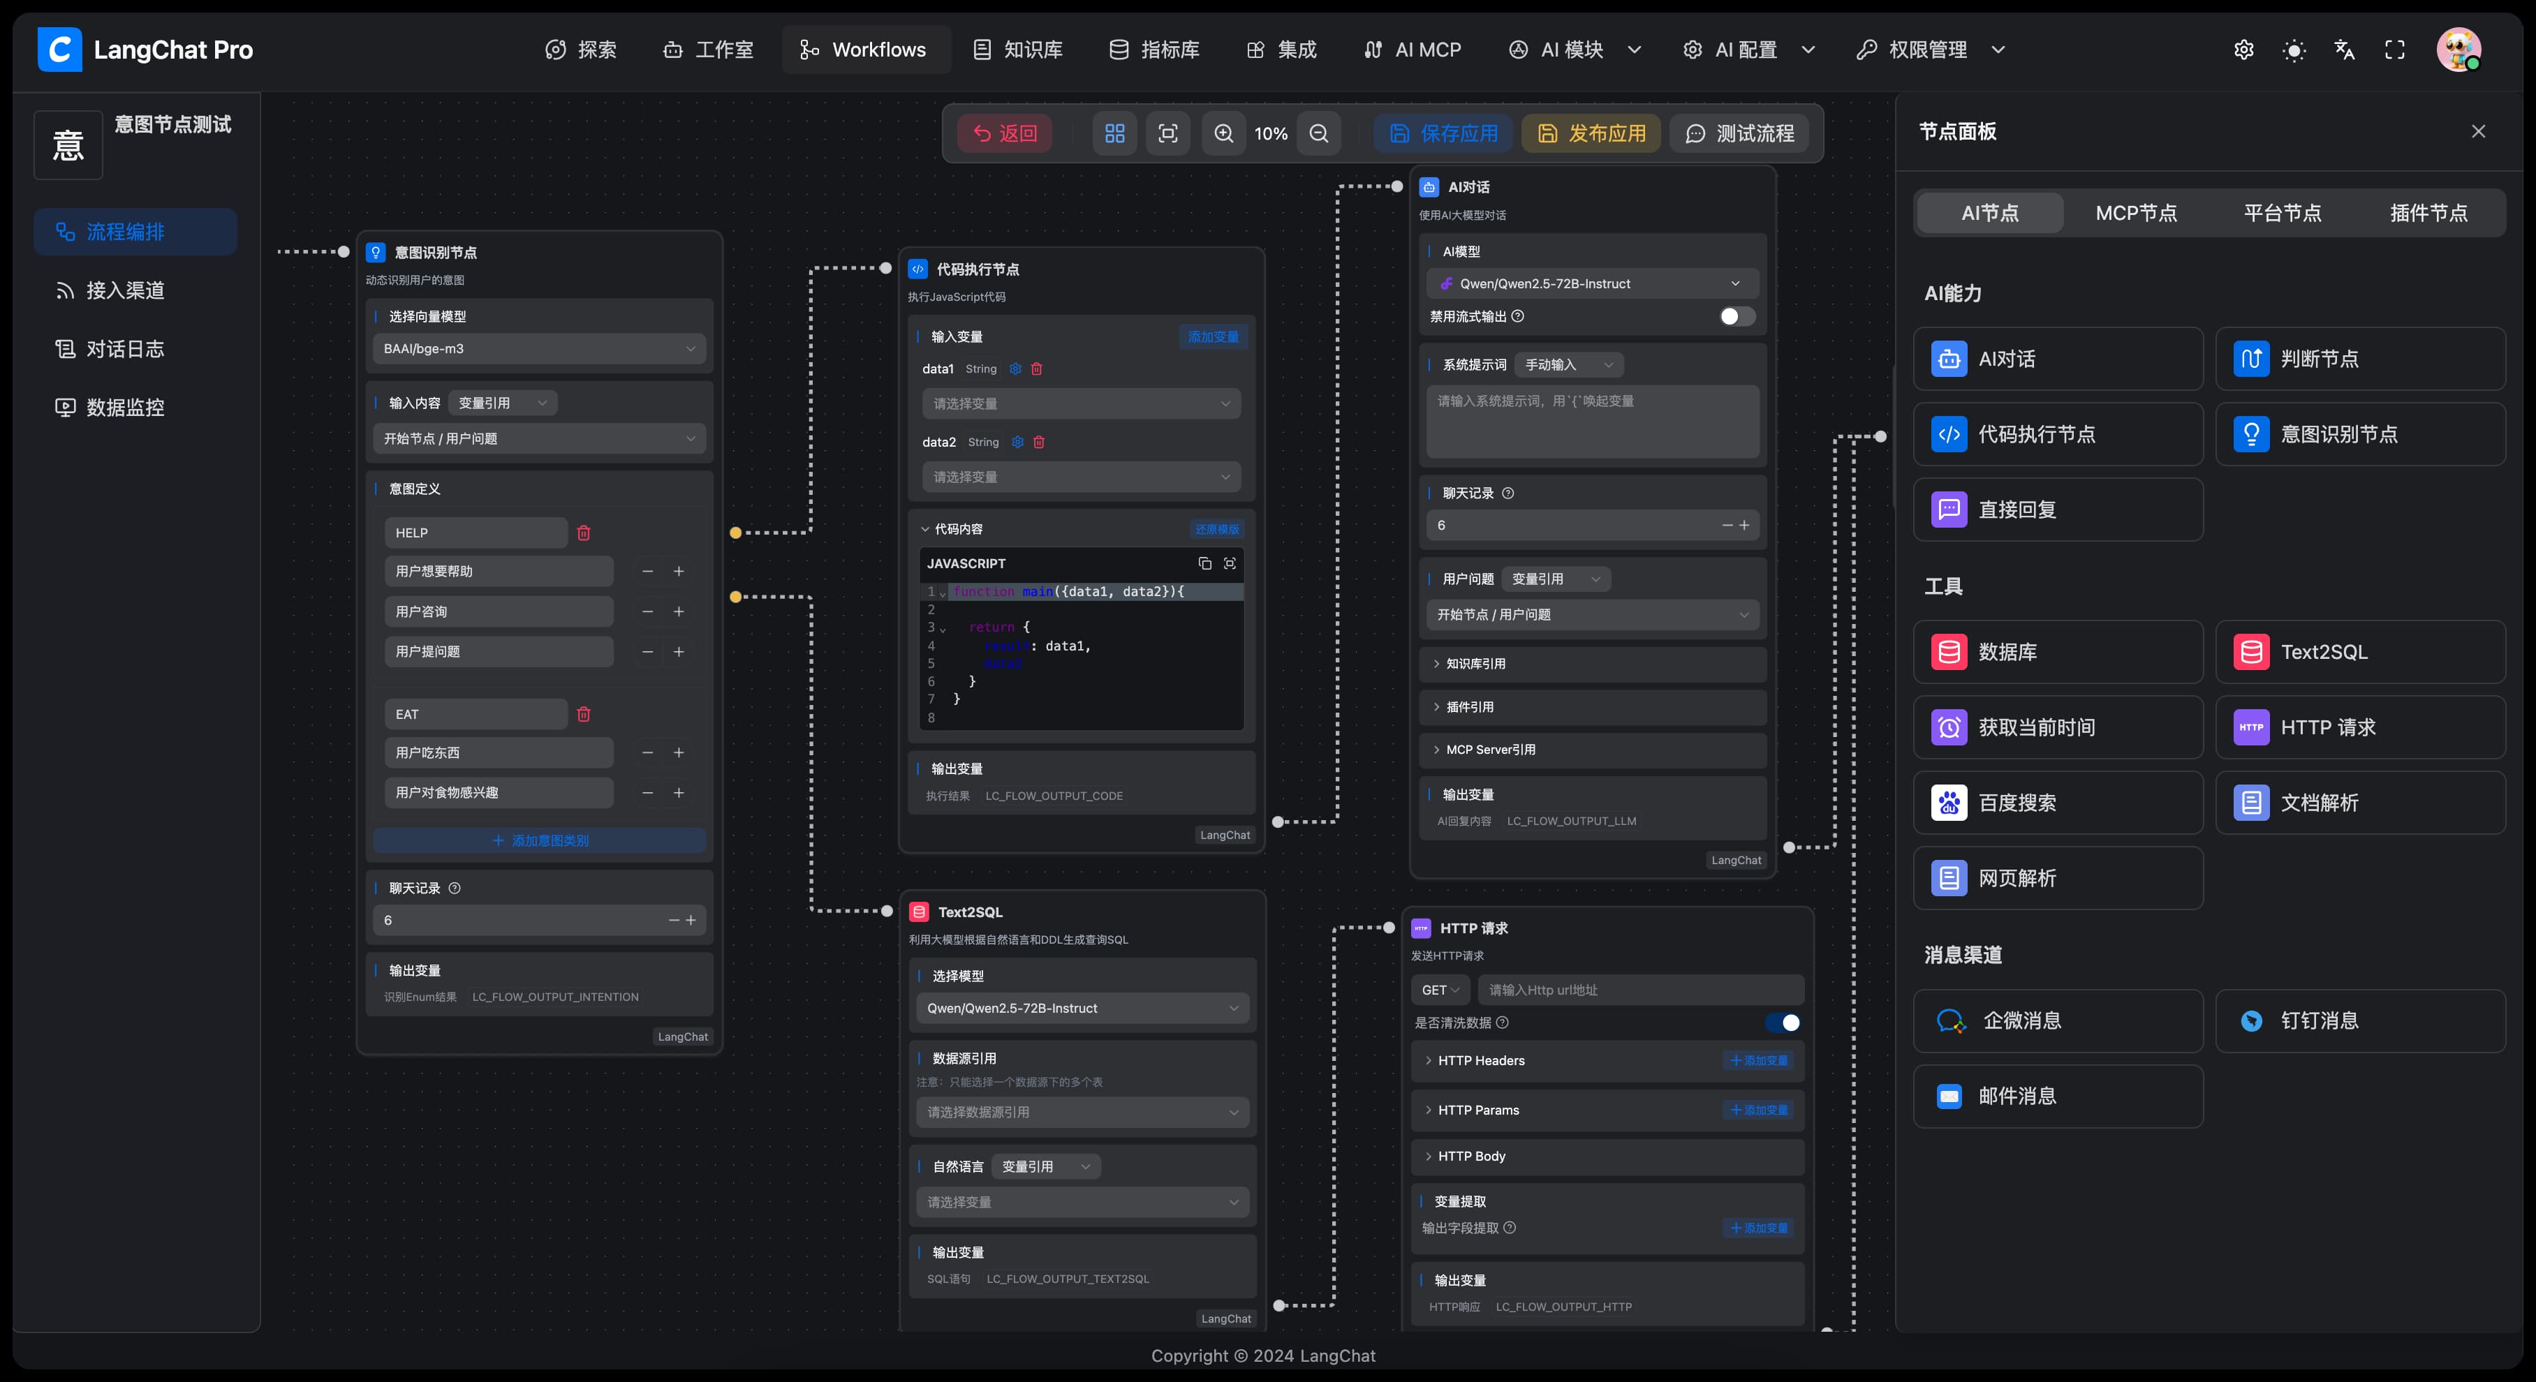
Task: Switch to the 插件节点 tab
Action: click(x=2428, y=213)
